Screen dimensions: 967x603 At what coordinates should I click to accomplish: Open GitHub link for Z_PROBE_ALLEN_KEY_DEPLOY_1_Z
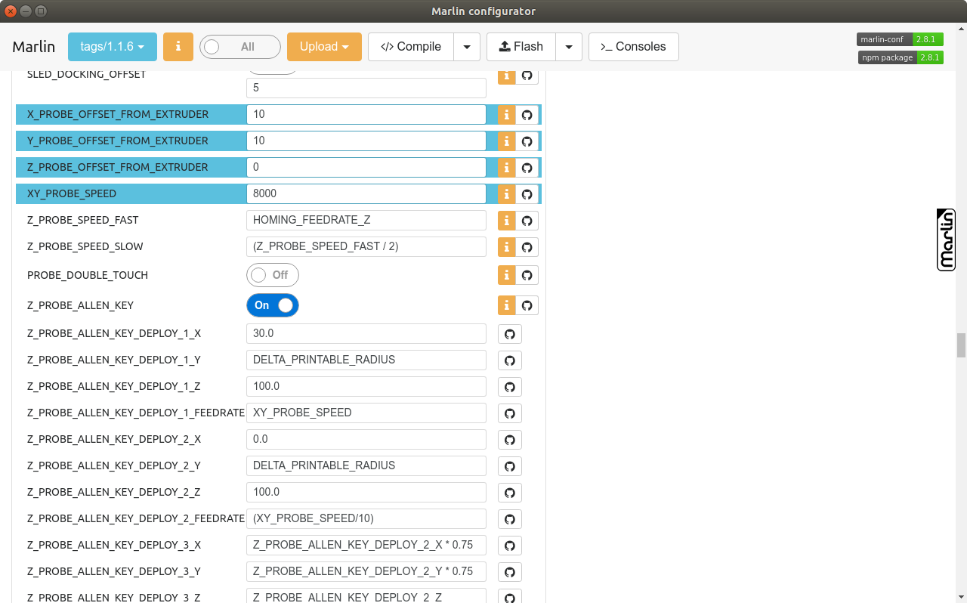pyautogui.click(x=510, y=387)
